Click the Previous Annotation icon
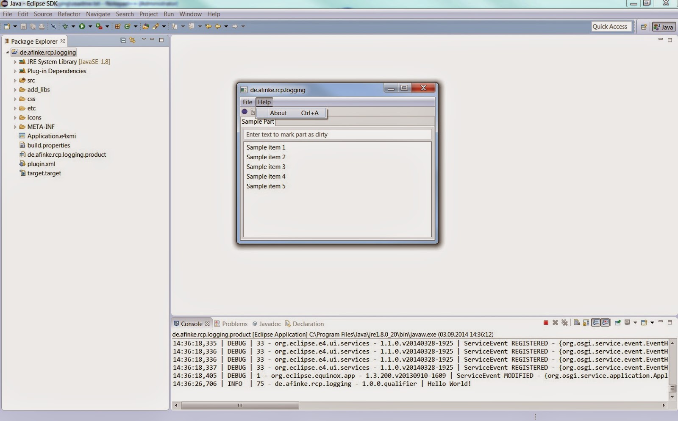Viewport: 678px width, 421px height. [192, 26]
